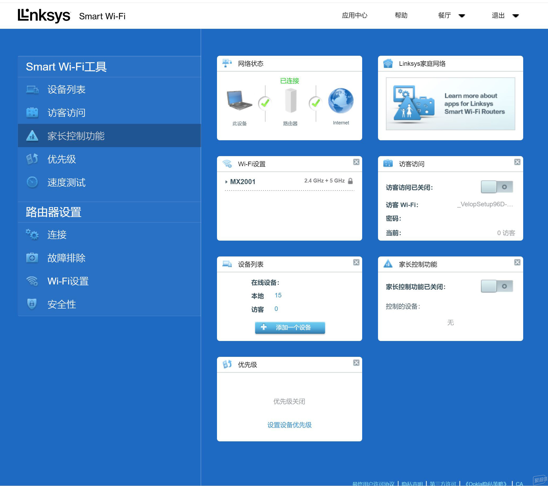
Task: Click the 优先级 widget header icon
Action: pos(227,364)
